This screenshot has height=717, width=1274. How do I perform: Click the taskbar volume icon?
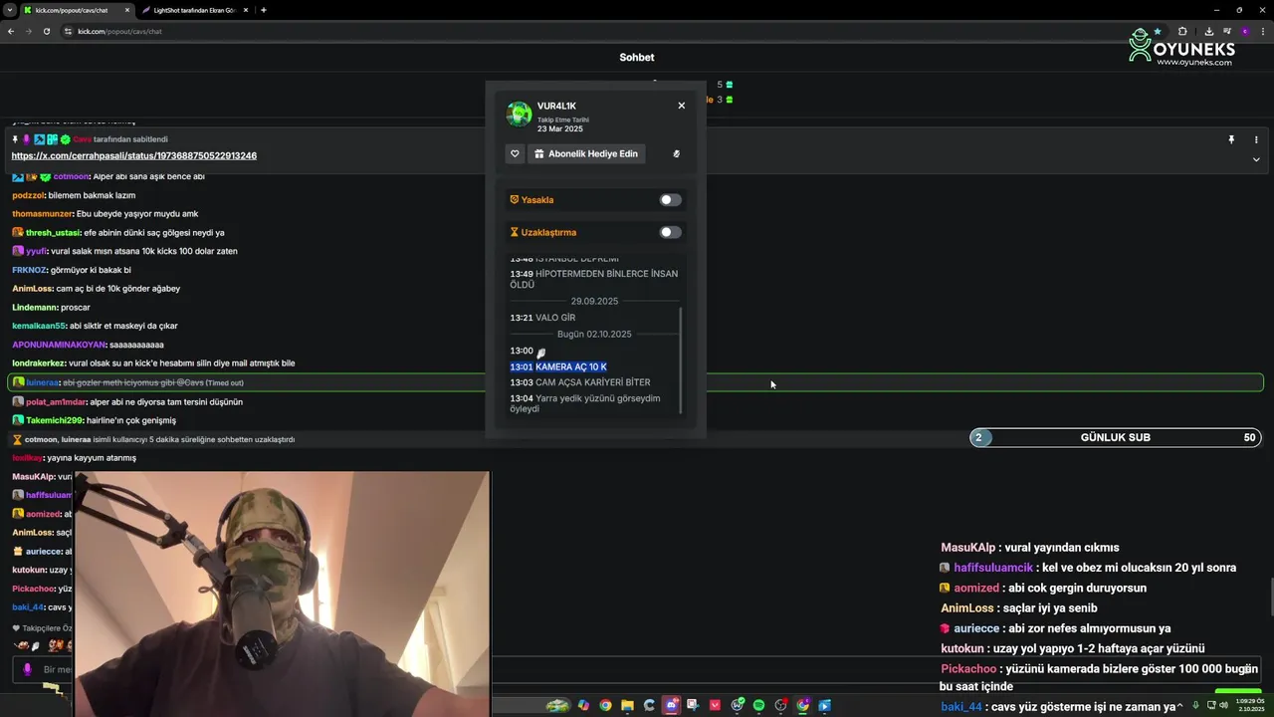point(1223,706)
